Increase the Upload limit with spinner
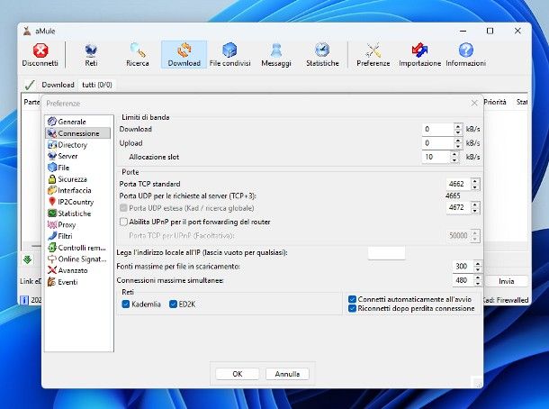The height and width of the screenshot is (409, 549). (458, 141)
